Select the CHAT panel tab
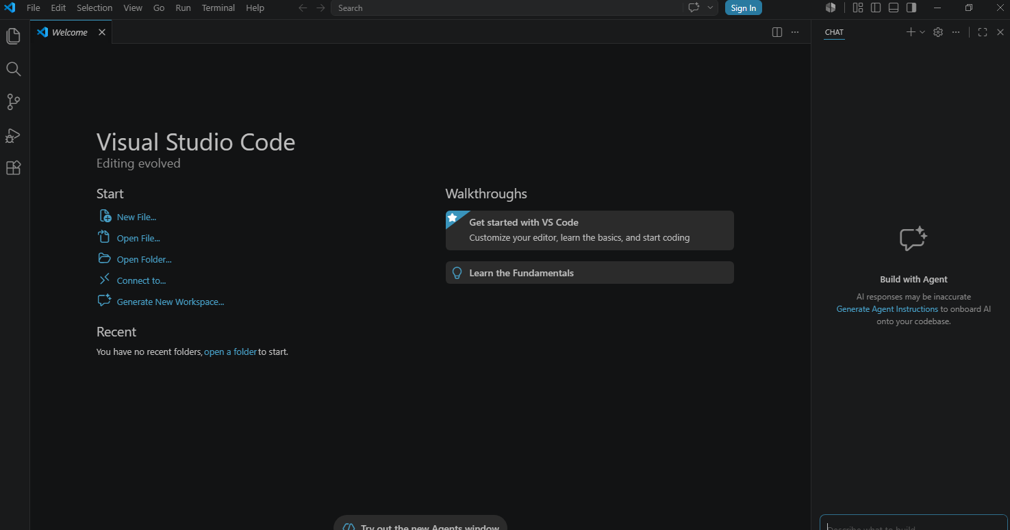This screenshot has width=1010, height=530. point(834,32)
